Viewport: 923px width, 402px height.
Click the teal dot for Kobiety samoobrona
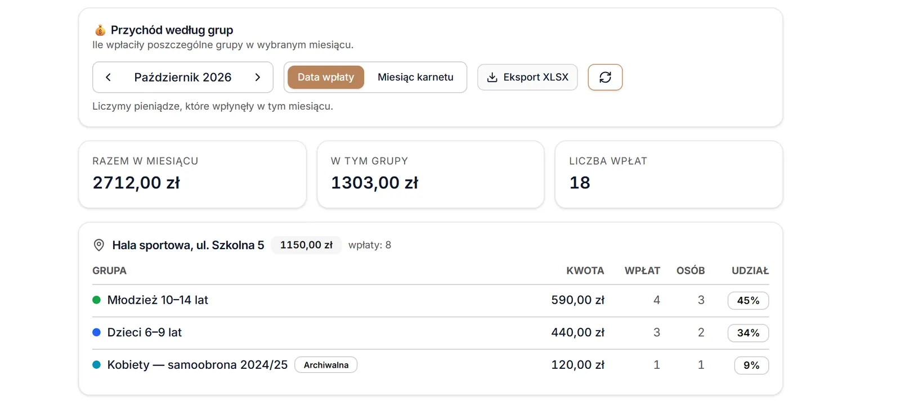click(x=96, y=365)
